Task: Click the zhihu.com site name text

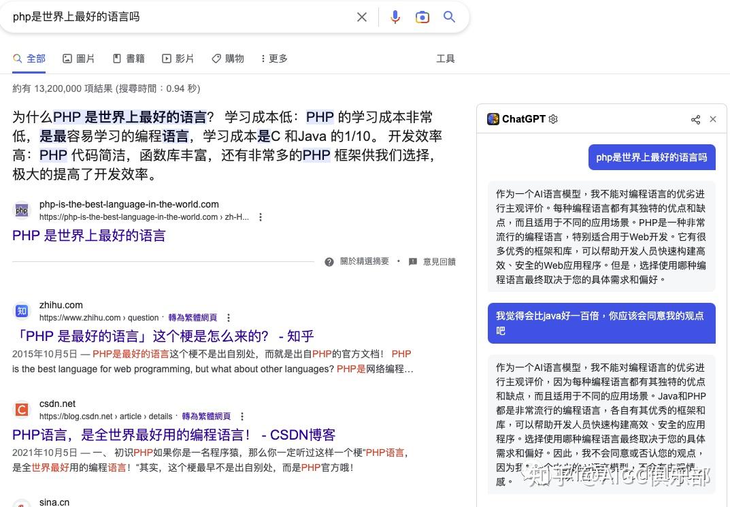Action: [61, 305]
